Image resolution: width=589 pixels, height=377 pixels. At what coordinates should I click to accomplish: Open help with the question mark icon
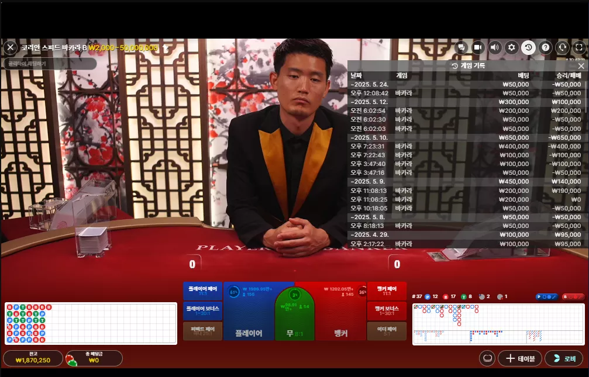point(545,47)
